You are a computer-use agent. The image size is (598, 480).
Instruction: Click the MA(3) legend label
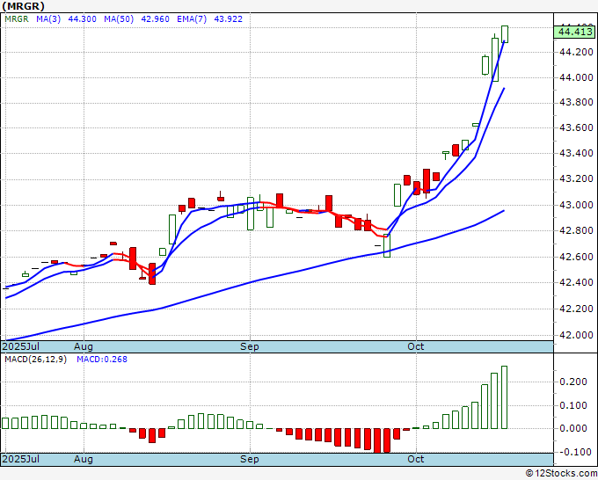[x=48, y=18]
